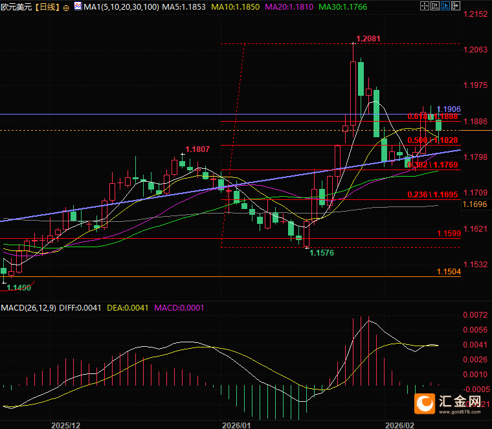This screenshot has width=492, height=429.
Task: Click the crosshair cursor icon in chart toolbar
Action: coord(425,6)
